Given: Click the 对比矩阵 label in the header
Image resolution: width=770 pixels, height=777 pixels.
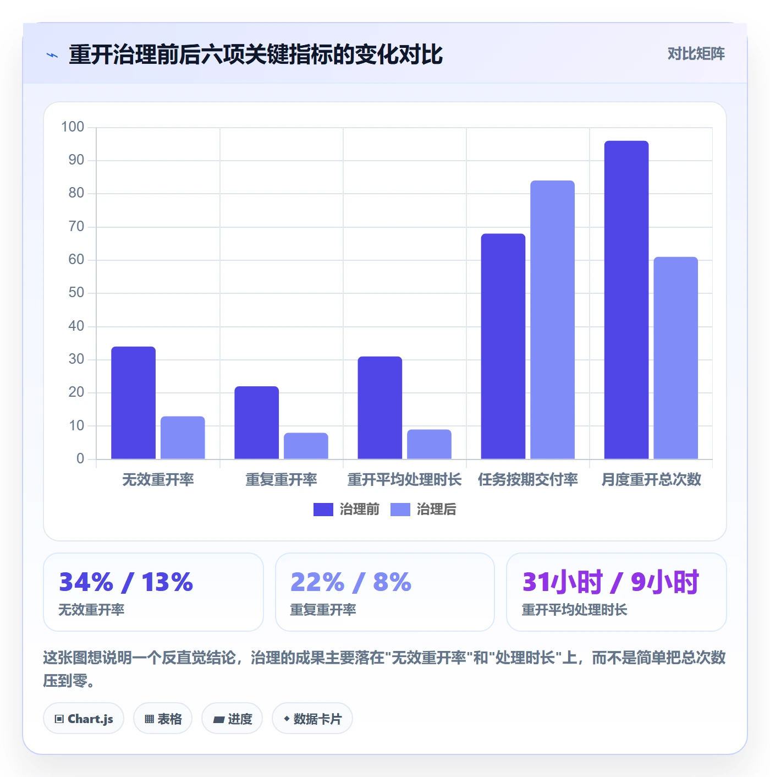Looking at the screenshot, I should point(696,54).
